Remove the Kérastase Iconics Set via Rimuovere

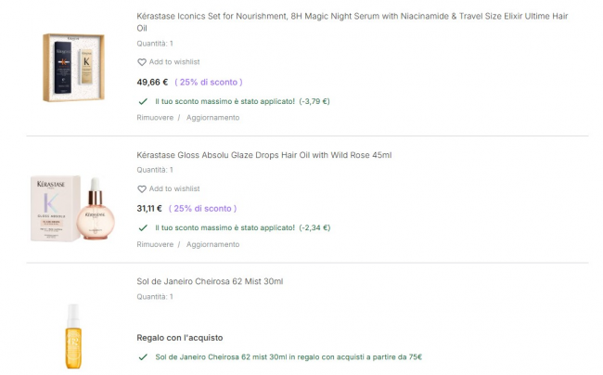point(155,118)
